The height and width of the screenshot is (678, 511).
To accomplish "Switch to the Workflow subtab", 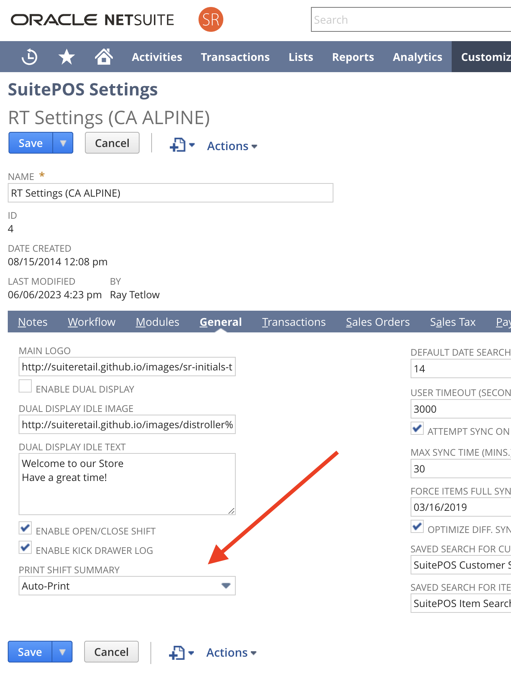I will 91,322.
